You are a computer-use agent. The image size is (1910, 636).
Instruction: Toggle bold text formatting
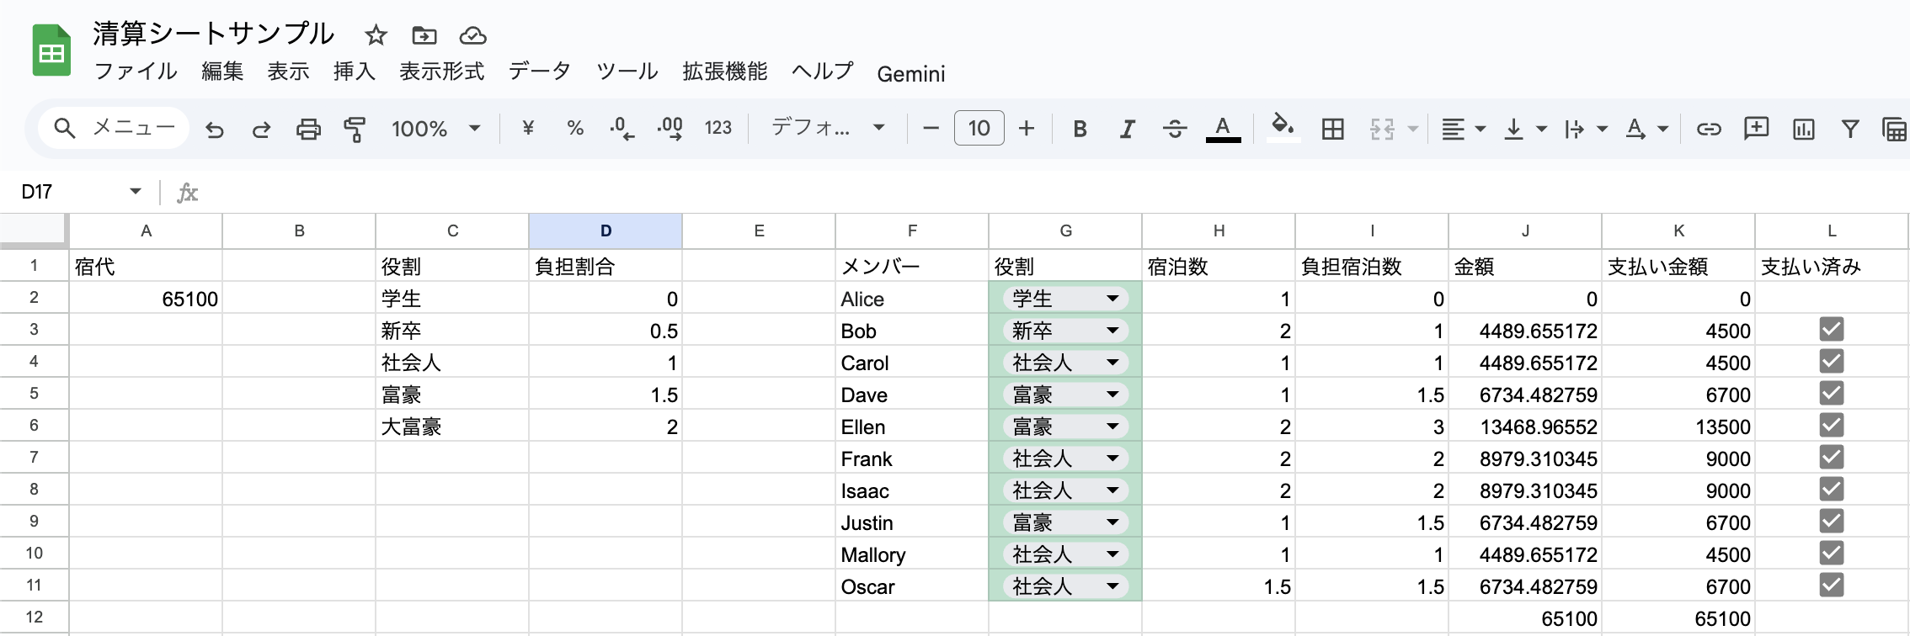(1080, 129)
